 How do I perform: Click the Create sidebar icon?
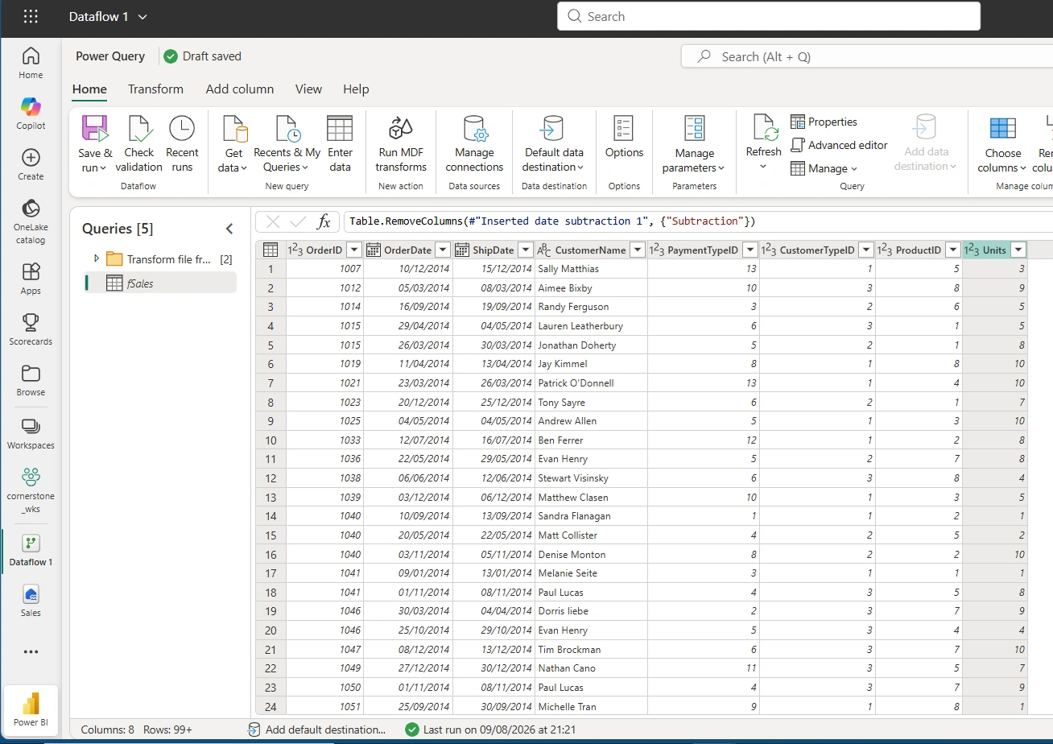(31, 164)
